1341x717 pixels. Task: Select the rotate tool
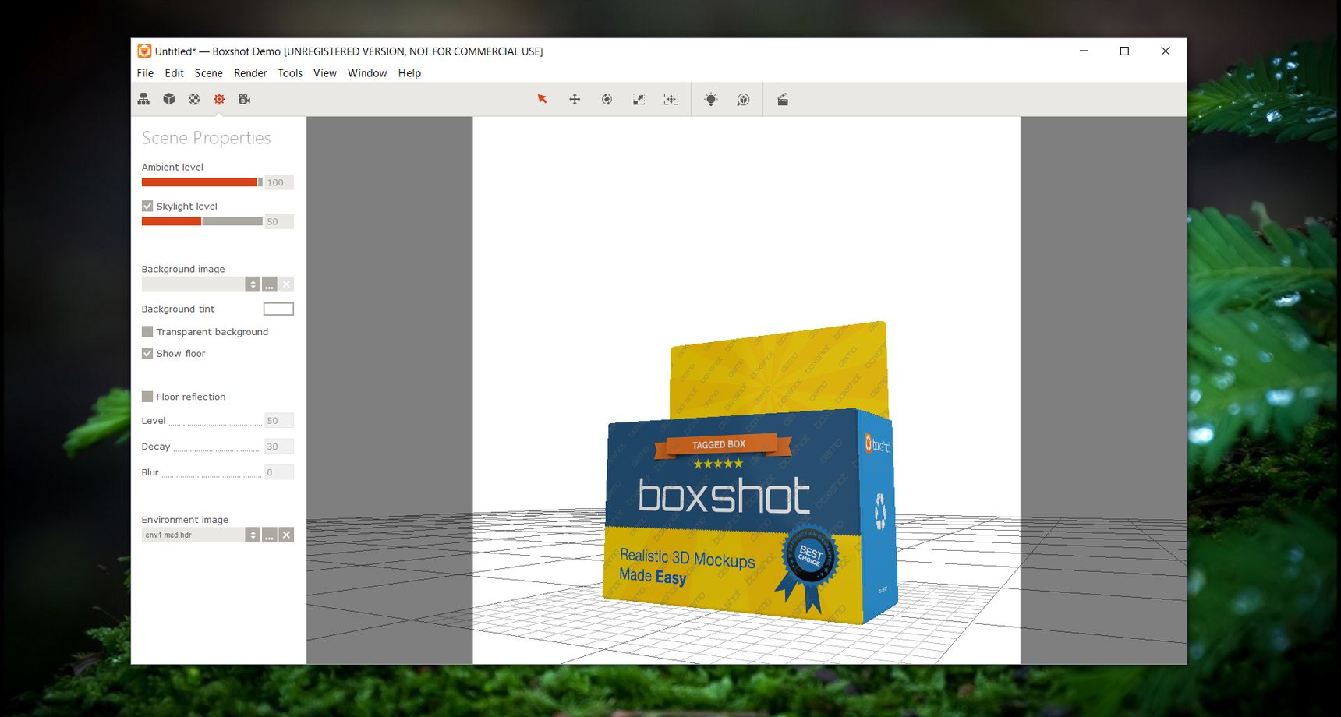607,99
